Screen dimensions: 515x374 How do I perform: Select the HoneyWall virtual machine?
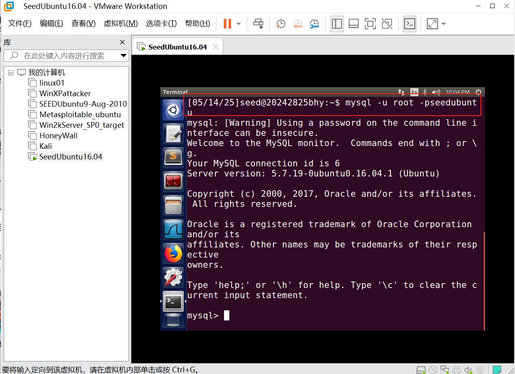pos(58,135)
